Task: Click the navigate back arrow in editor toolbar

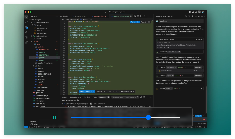Action: point(144,16)
